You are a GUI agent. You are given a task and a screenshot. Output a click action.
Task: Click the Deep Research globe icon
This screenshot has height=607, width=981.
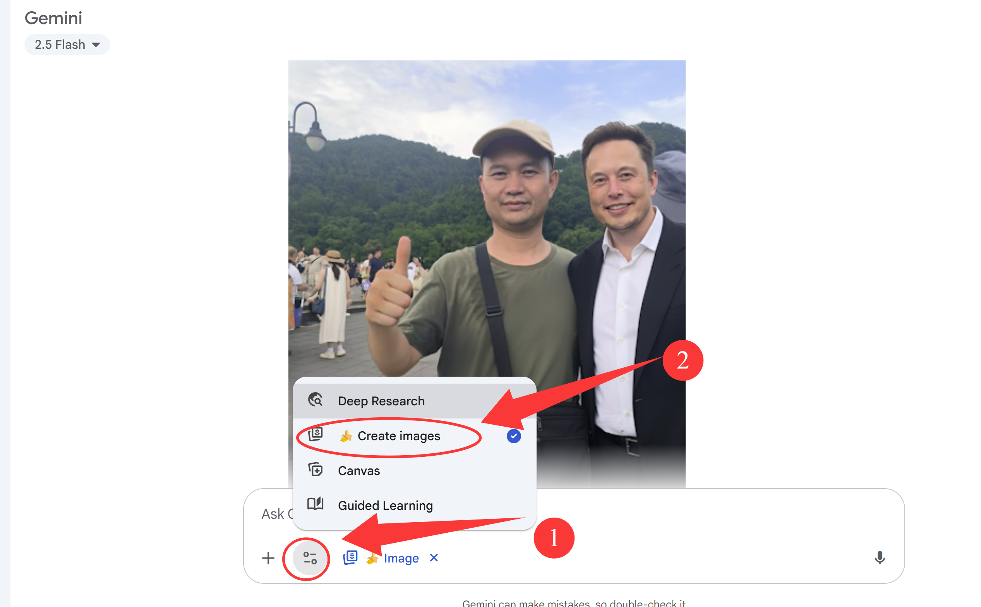coord(315,400)
